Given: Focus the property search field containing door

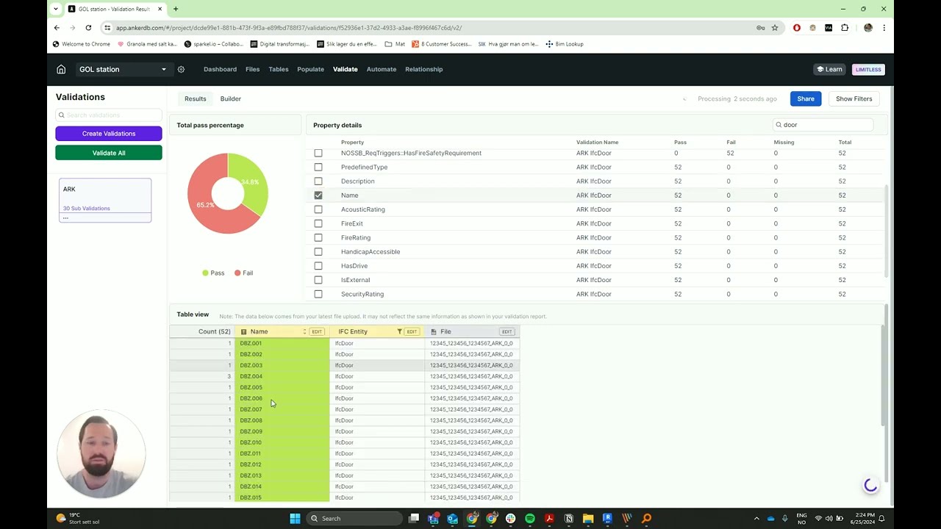Looking at the screenshot, I should (x=823, y=125).
